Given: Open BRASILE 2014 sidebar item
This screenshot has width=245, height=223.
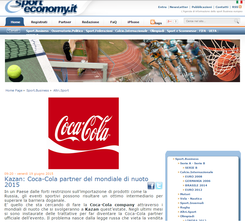Looking at the screenshot, I should (196, 185).
